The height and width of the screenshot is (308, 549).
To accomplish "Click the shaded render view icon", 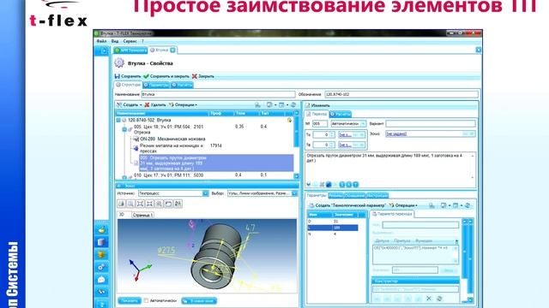I will [121, 204].
